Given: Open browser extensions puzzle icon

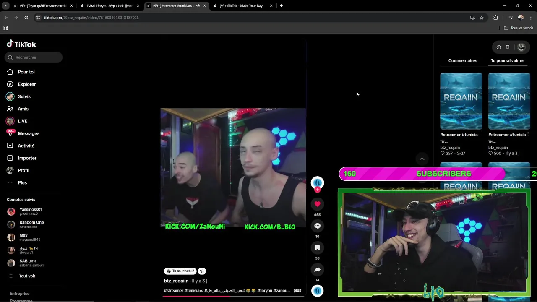Looking at the screenshot, I should tap(496, 18).
